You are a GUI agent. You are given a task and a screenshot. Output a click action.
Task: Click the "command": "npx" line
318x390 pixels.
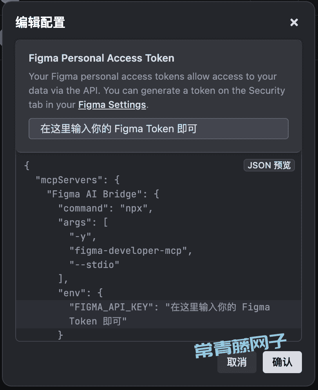point(105,208)
